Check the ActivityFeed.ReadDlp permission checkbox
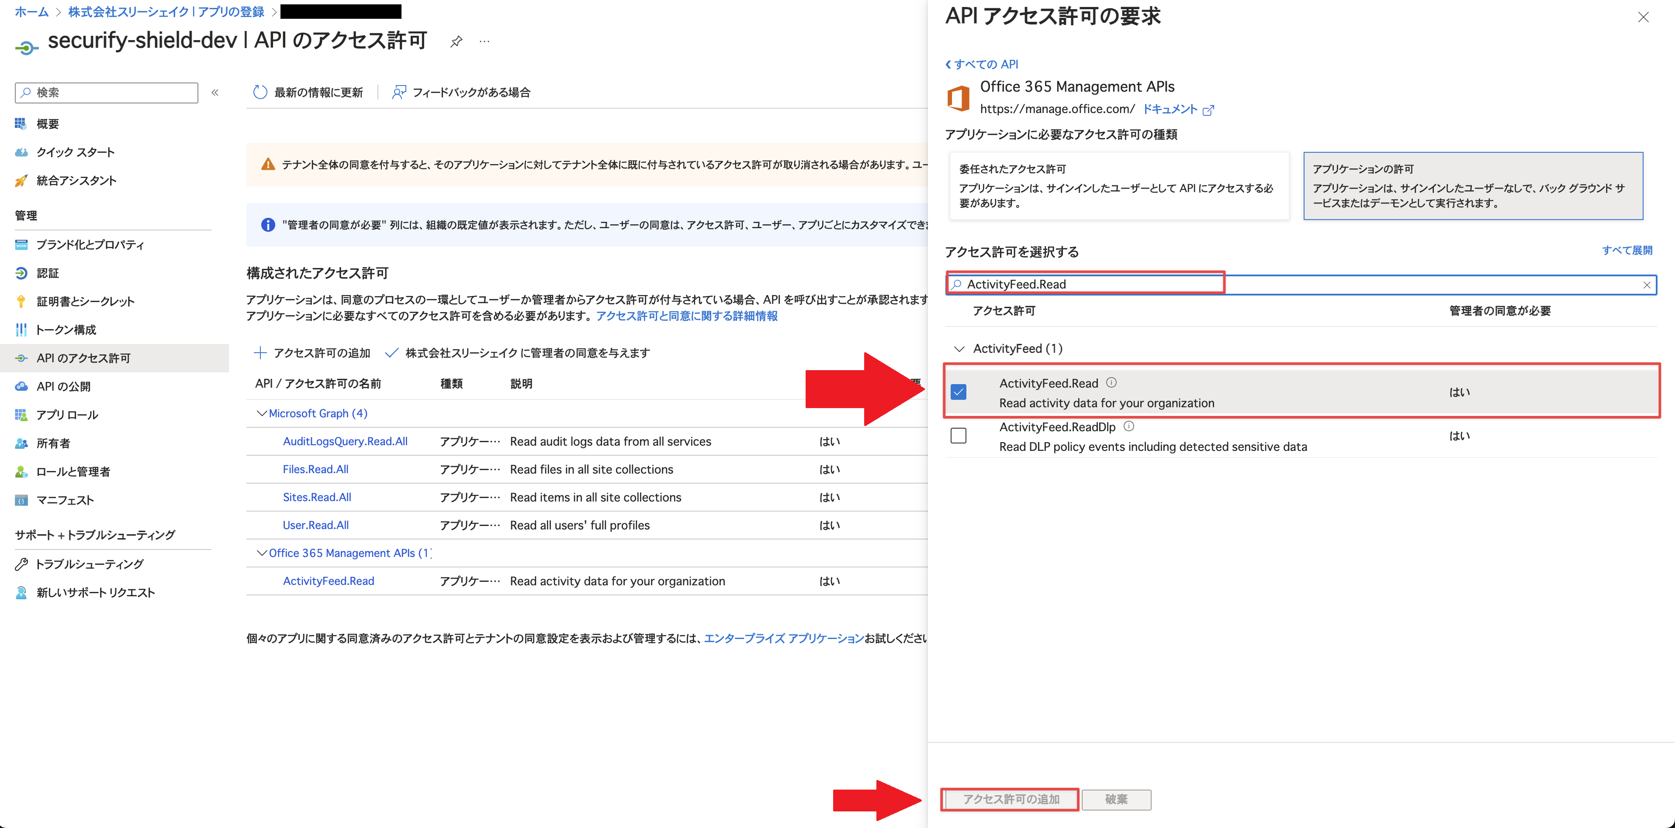 (958, 435)
